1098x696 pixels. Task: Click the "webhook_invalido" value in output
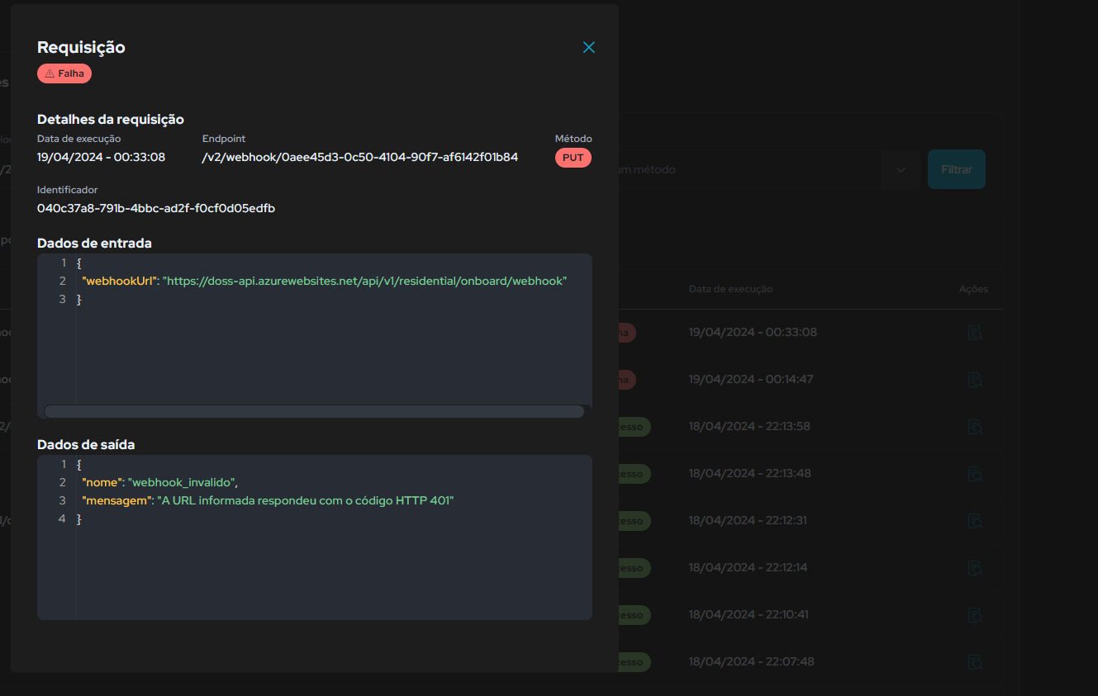point(182,482)
